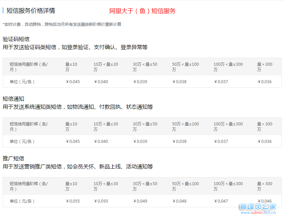Click the ¥0.047 price in 推广短信 table
This screenshot has height=218, width=285.
point(221,201)
